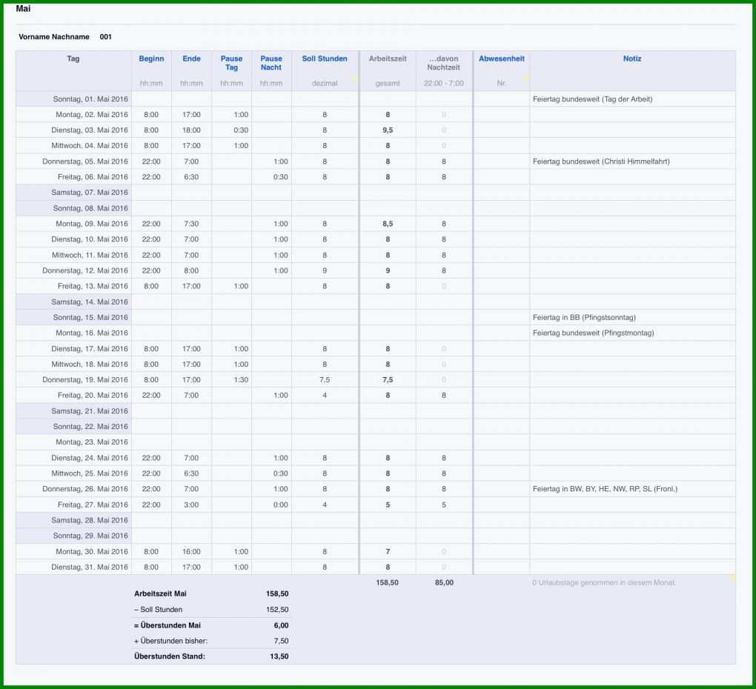Click the 'Vorname Nachname' name label
Viewport: 756px width, 689px height.
coord(54,36)
